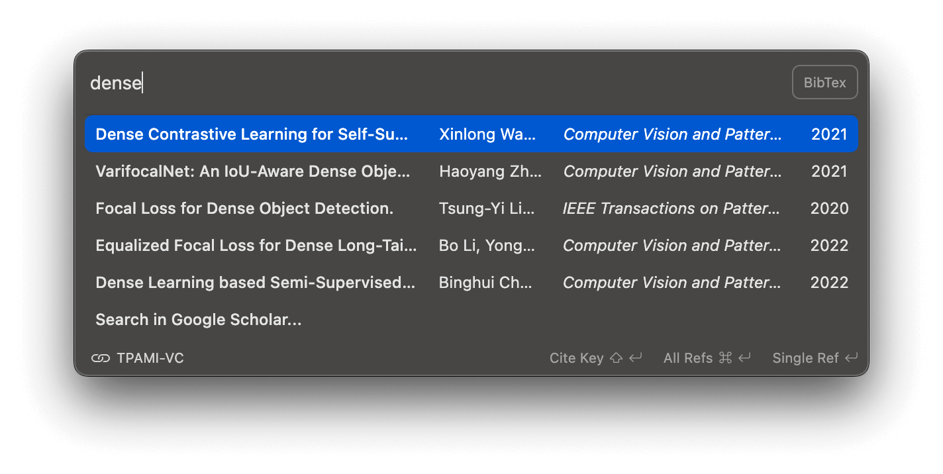Click the BibTex format button
The width and height of the screenshot is (943, 474).
click(824, 83)
